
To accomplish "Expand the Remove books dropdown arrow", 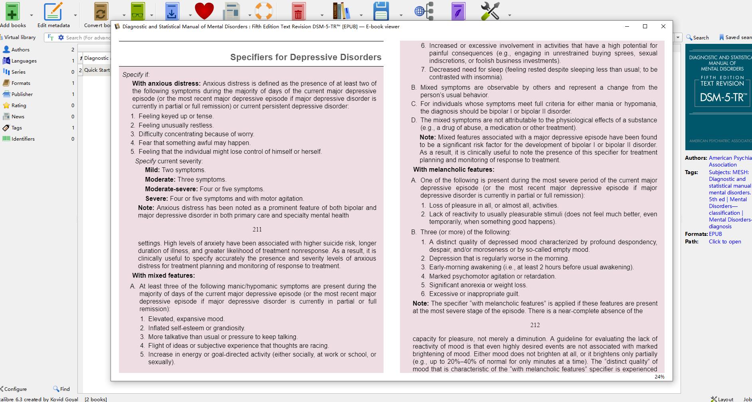I will point(322,16).
